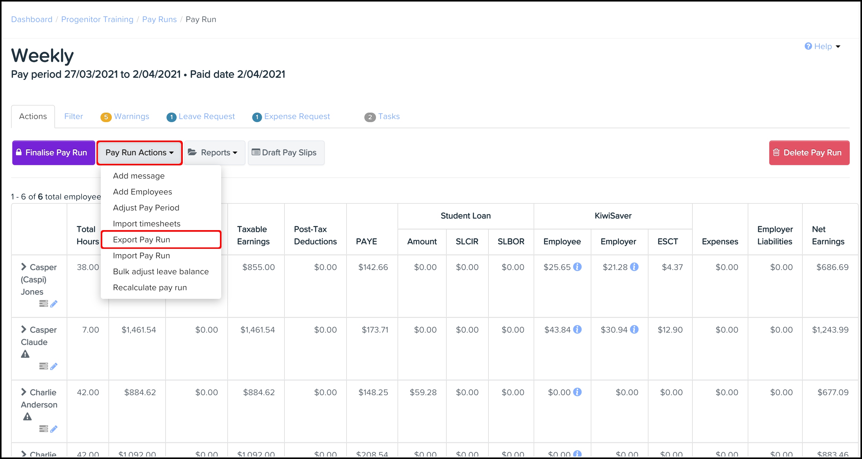Image resolution: width=862 pixels, height=459 pixels.
Task: Click pencil edit icon for Charlie Anderson
Action: pyautogui.click(x=54, y=429)
